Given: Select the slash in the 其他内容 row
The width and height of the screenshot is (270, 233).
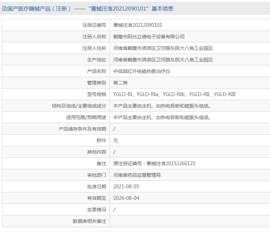Looking at the screenshot, I should 114,152.
